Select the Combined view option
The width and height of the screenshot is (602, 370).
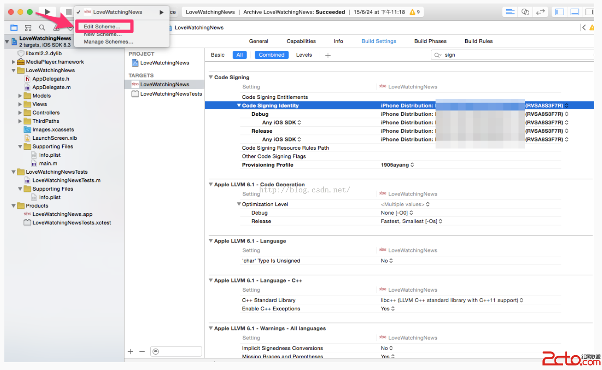[271, 55]
